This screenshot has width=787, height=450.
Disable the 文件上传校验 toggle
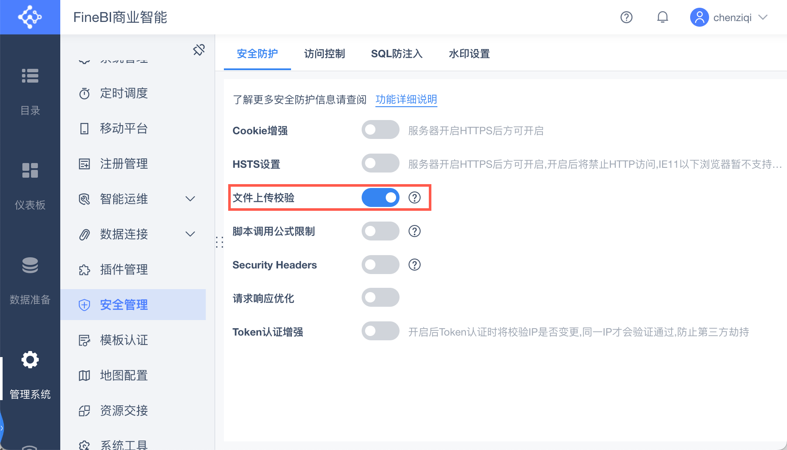pos(380,197)
